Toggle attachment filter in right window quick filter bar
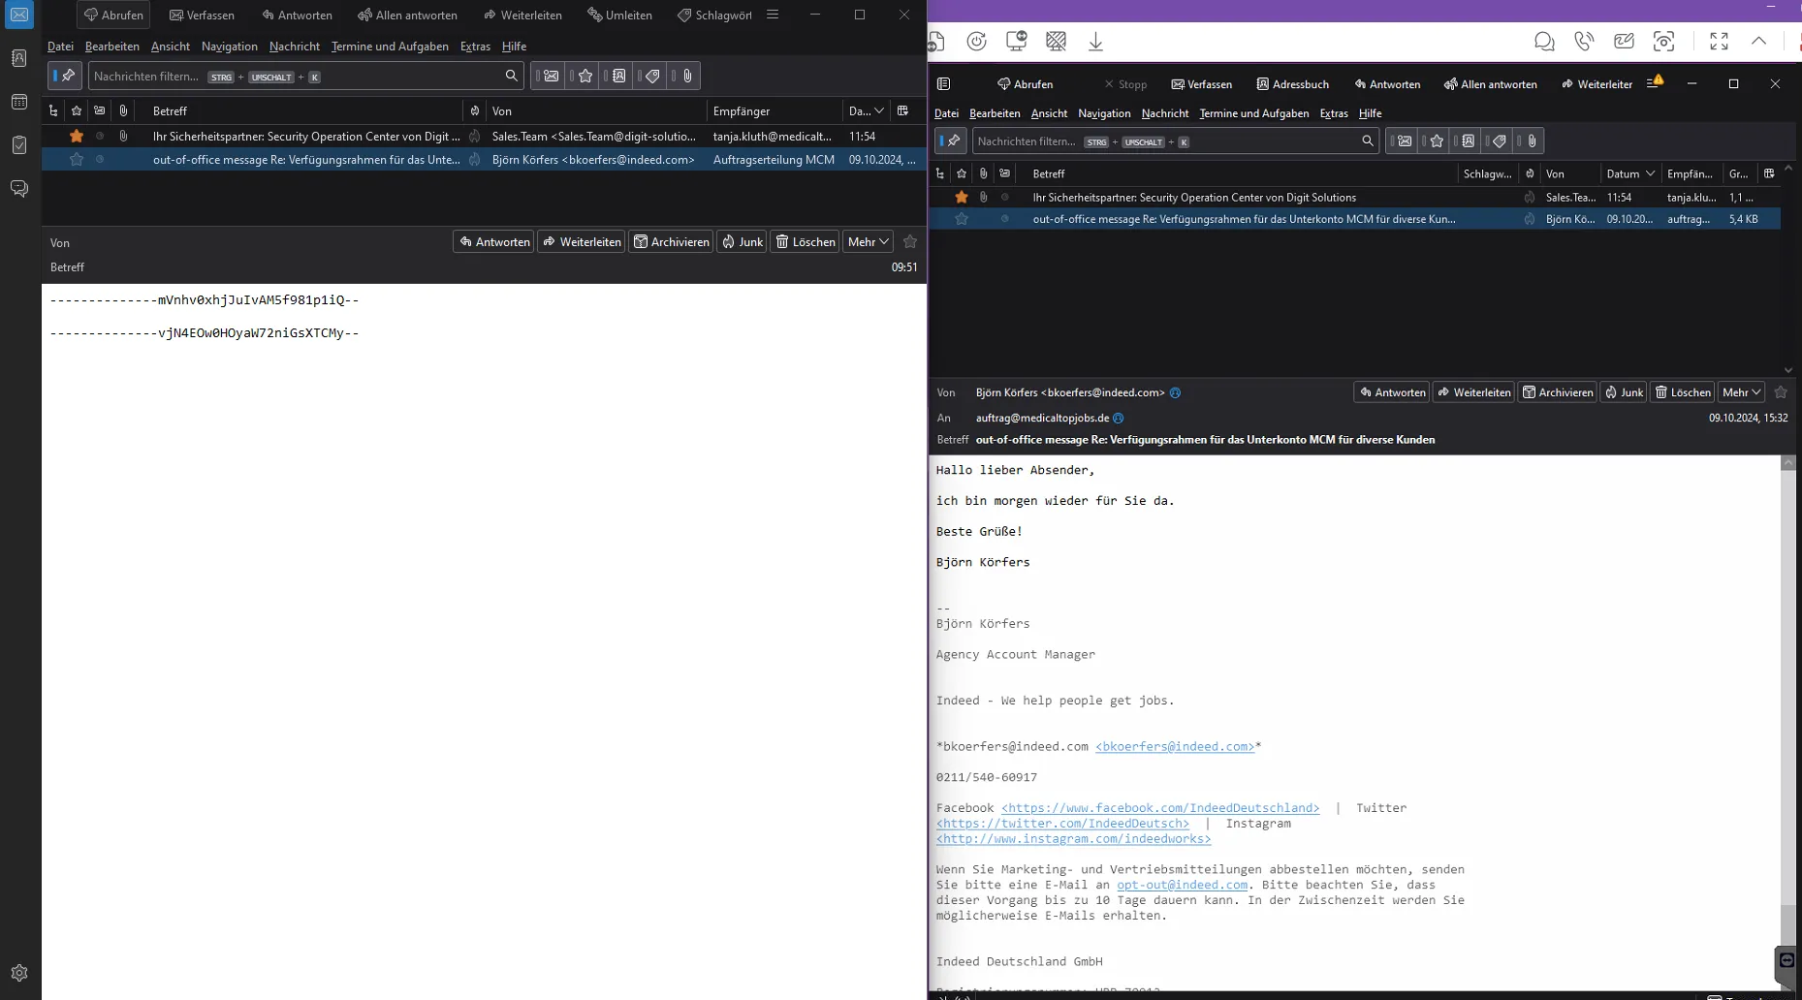Viewport: 1802px width, 1000px height. [x=1531, y=141]
